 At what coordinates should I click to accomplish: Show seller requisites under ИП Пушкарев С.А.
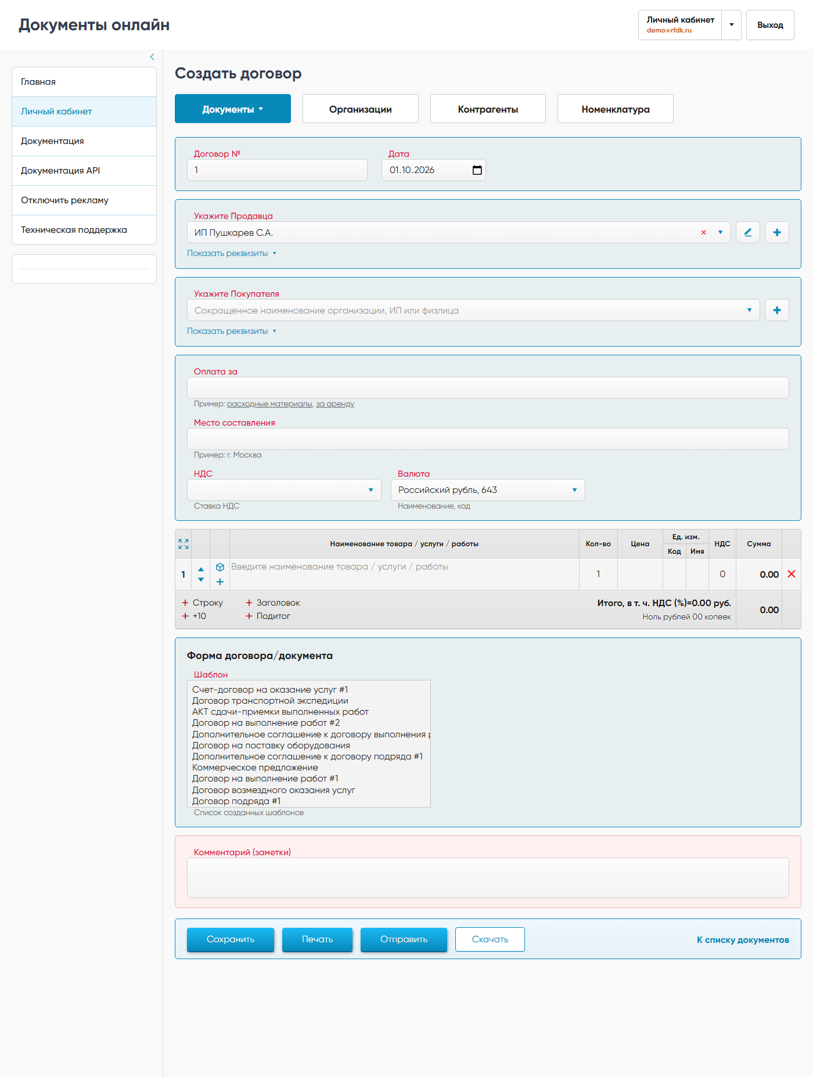point(232,253)
